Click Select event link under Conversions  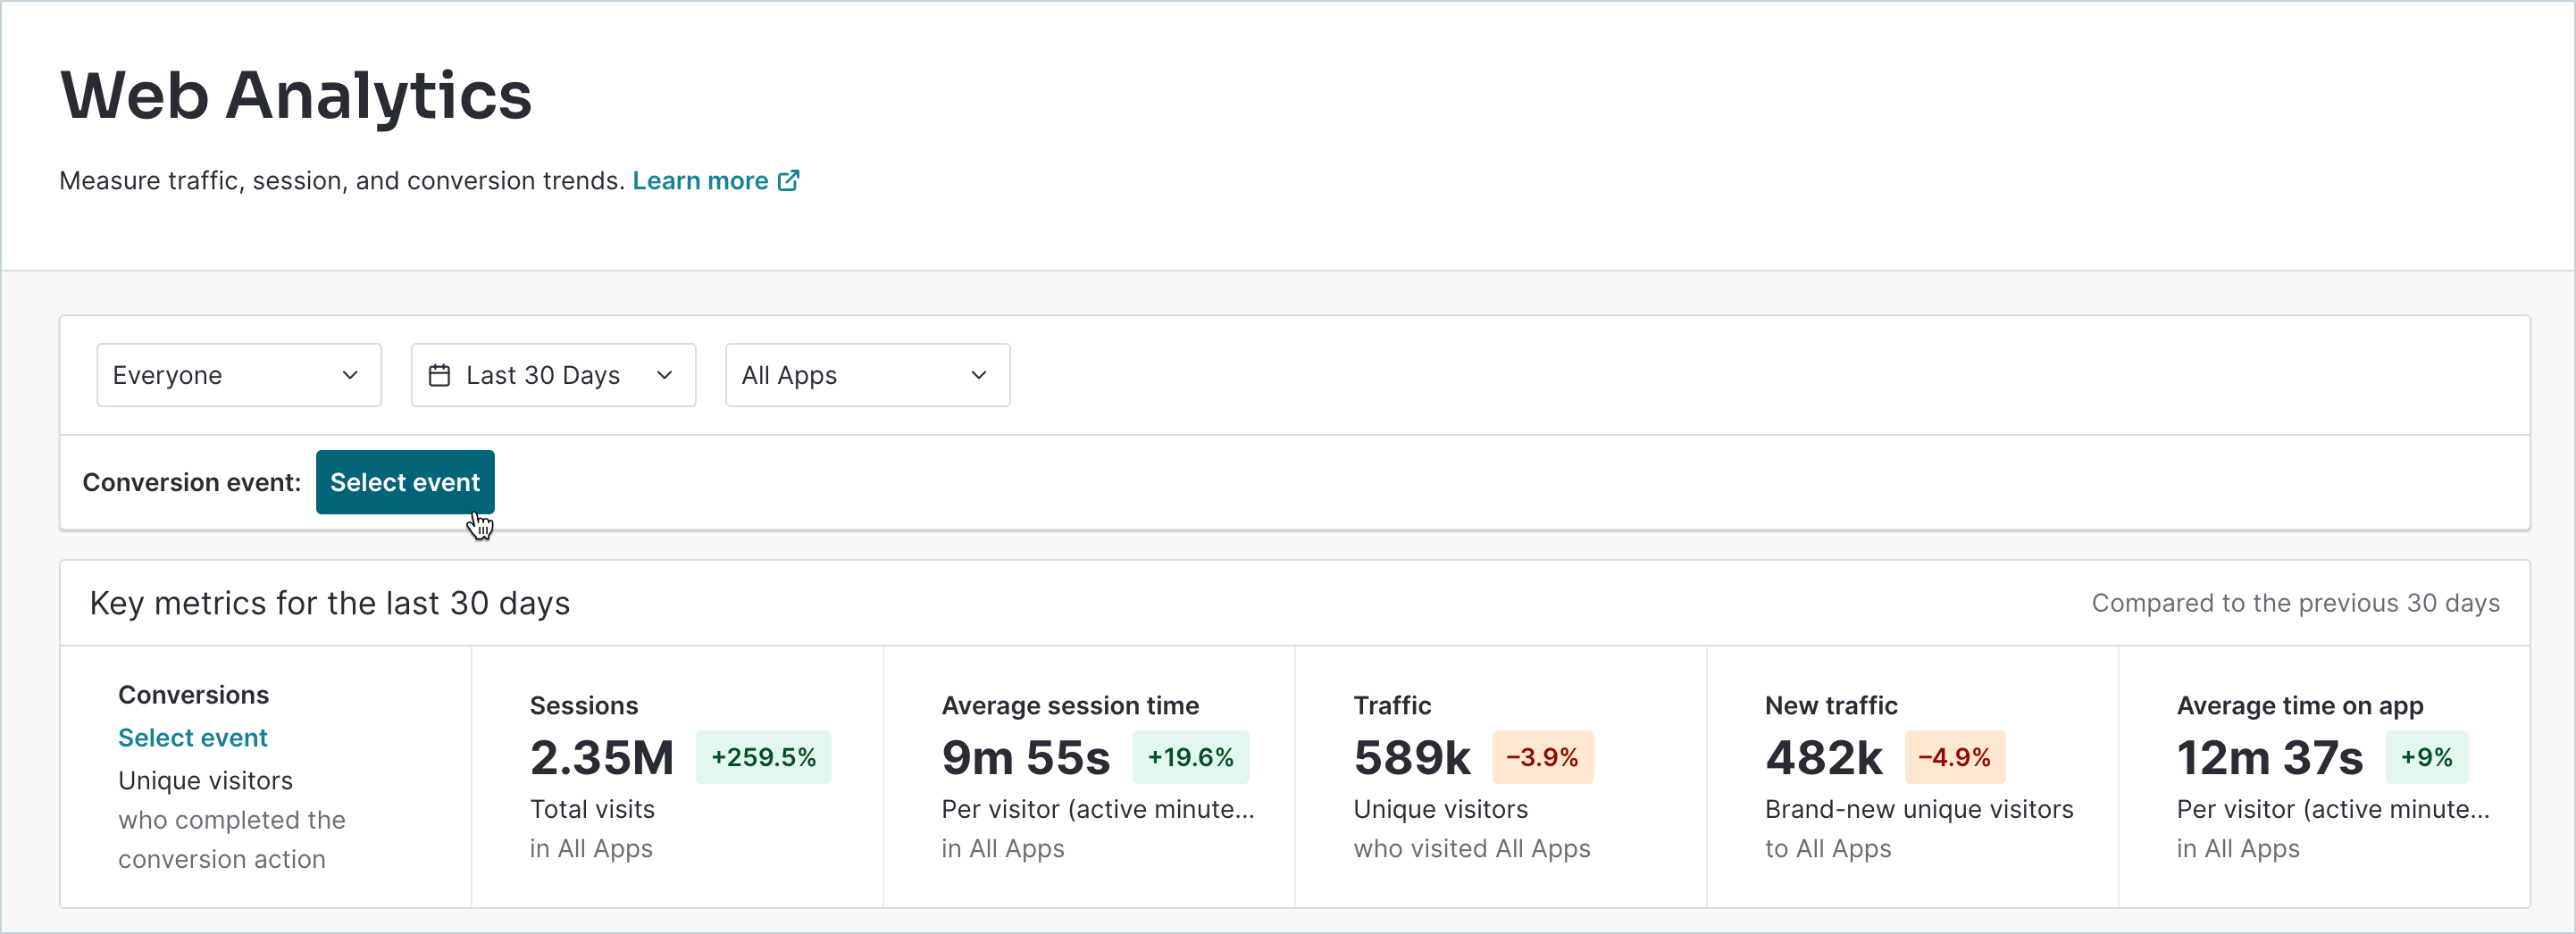point(193,738)
